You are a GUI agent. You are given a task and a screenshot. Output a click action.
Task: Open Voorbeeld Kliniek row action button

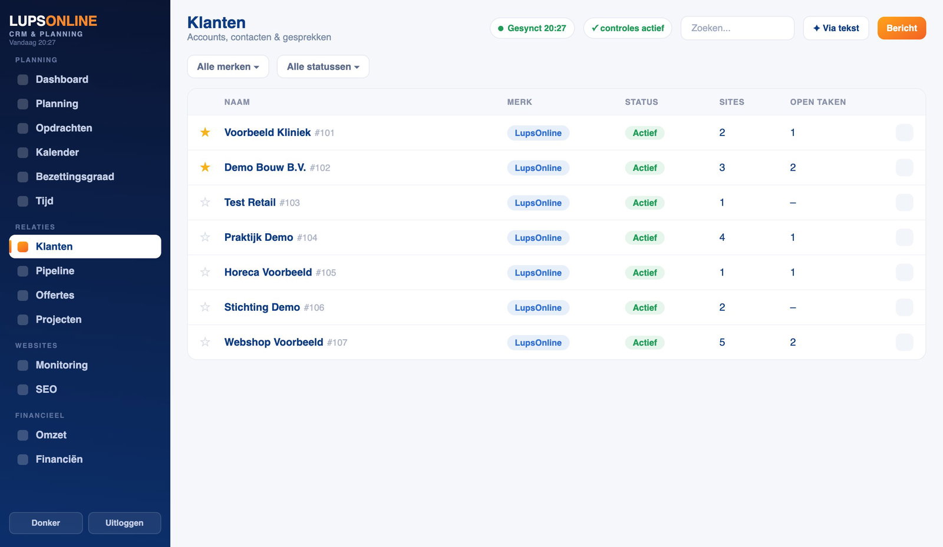[905, 132]
